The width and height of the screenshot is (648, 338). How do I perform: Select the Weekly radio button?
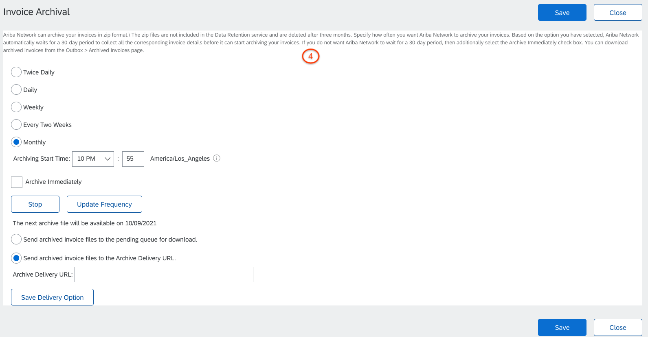coord(16,107)
